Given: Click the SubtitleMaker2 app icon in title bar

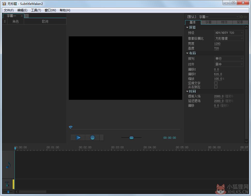Looking at the screenshot, I should click(x=4, y=4).
